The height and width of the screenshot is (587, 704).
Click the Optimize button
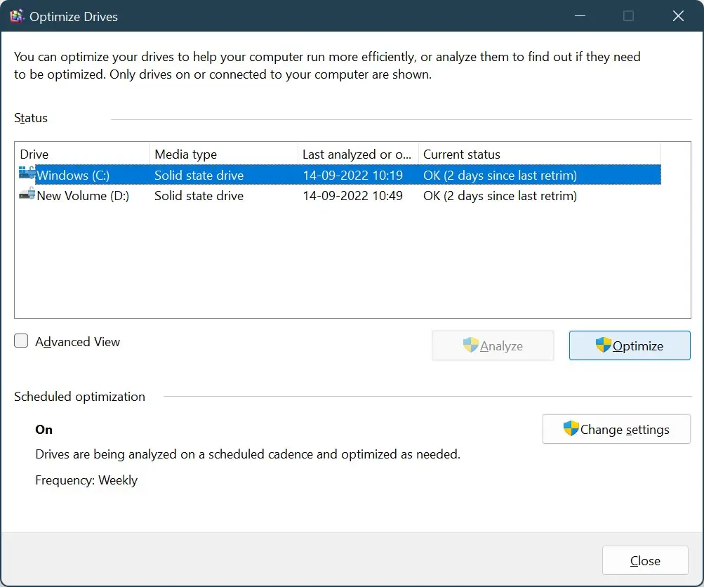(x=630, y=345)
